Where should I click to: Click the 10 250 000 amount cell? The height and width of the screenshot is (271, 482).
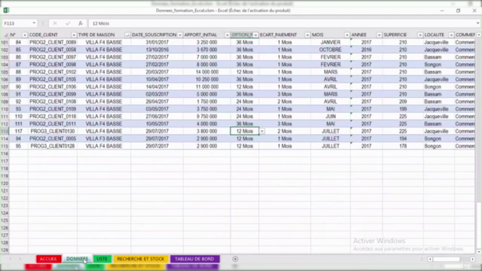tap(207, 79)
